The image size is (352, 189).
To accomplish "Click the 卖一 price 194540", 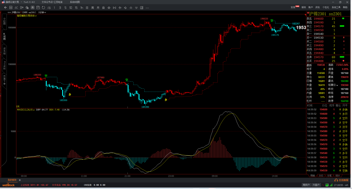I will (318, 34).
